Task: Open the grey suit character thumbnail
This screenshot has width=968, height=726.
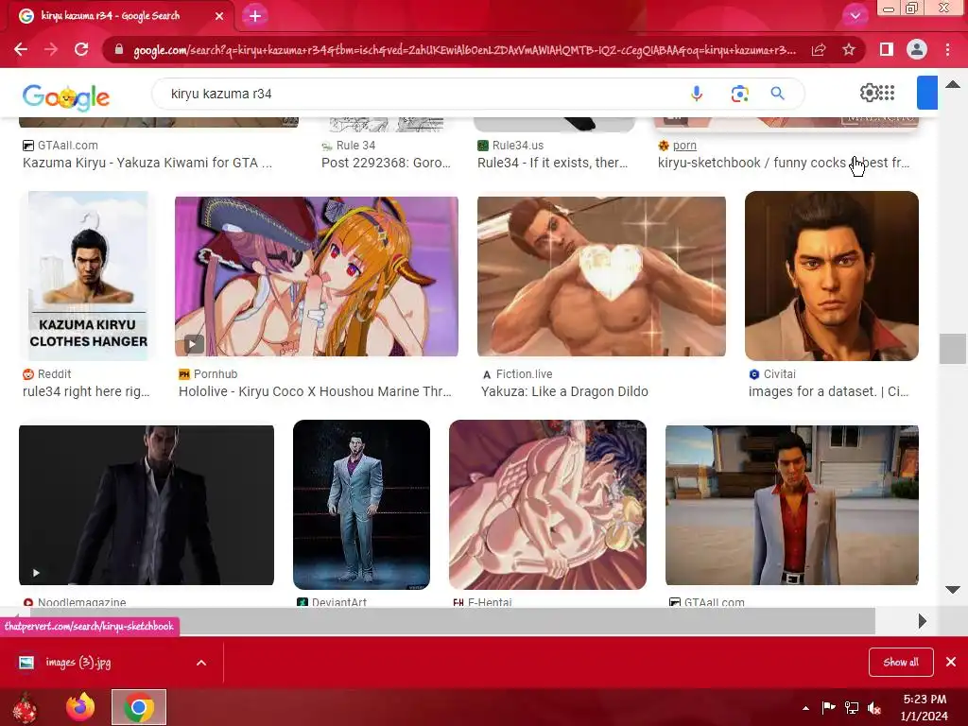Action: point(361,505)
